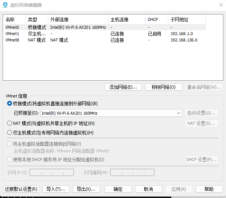Click subnet address 192.168.136.0
This screenshot has width=226, height=198.
point(184,40)
